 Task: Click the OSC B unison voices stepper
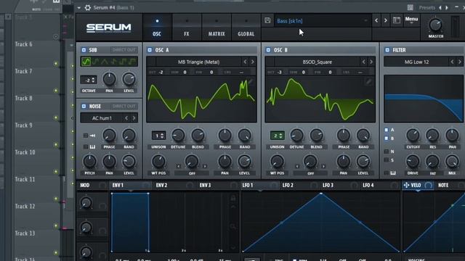(277, 136)
